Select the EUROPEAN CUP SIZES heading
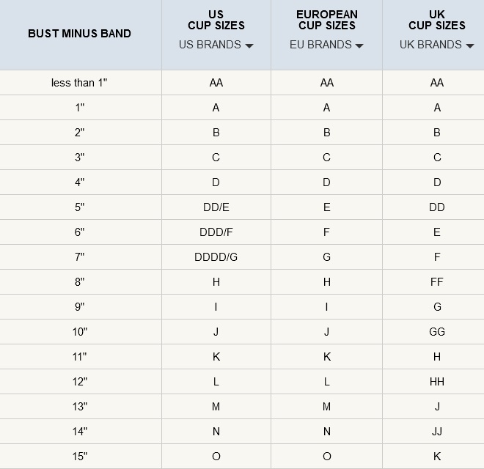 click(x=326, y=20)
